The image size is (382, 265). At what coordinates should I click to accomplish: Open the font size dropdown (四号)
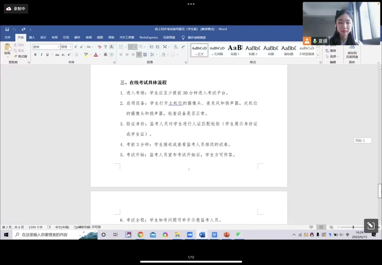click(66, 47)
